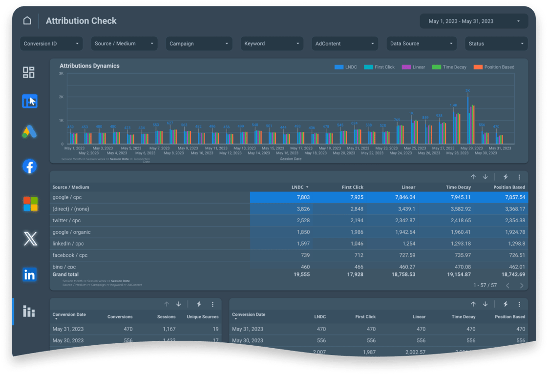Drill up in the Conversions table
Viewport: 548px width, 375px height.
pos(167,304)
